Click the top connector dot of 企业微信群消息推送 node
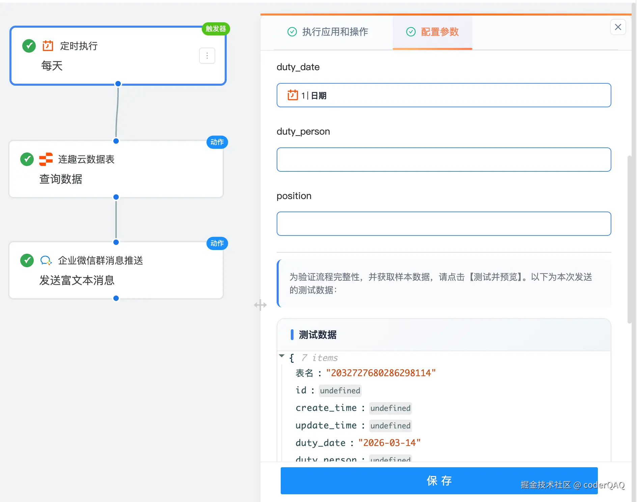 pyautogui.click(x=116, y=242)
